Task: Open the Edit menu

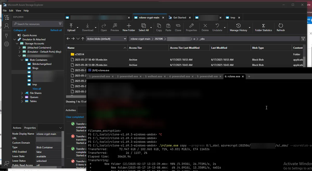Action: click(11, 11)
